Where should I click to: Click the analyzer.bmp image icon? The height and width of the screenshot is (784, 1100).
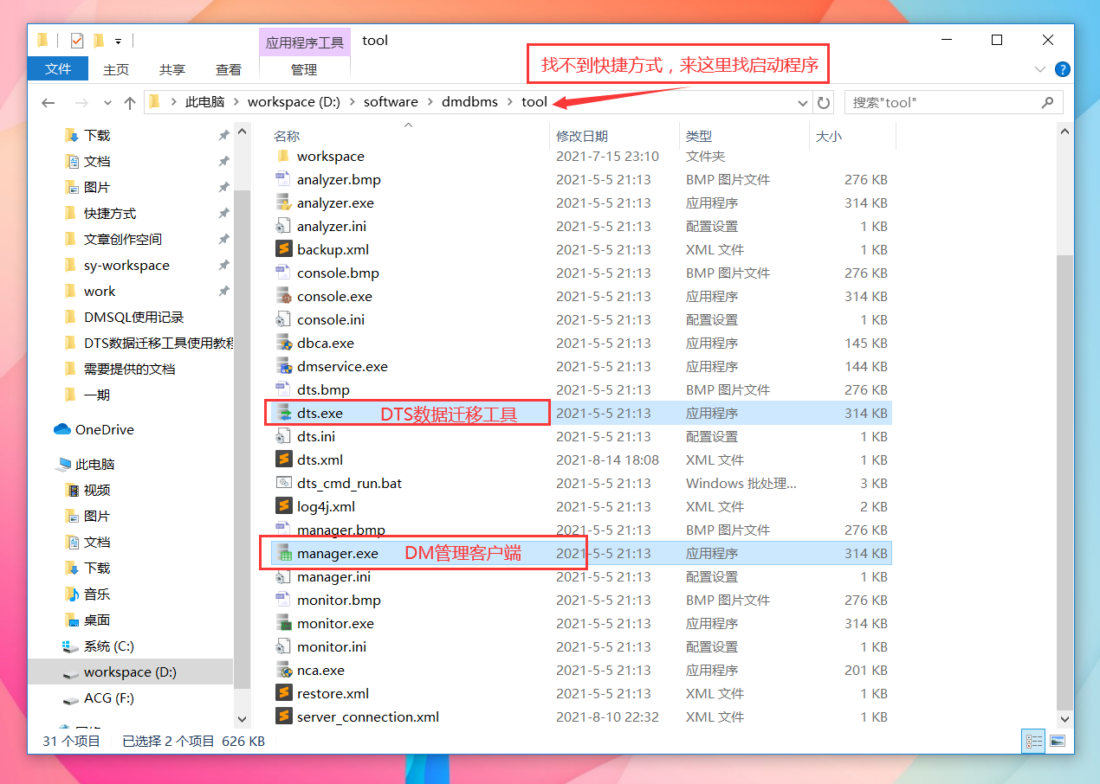[x=283, y=179]
